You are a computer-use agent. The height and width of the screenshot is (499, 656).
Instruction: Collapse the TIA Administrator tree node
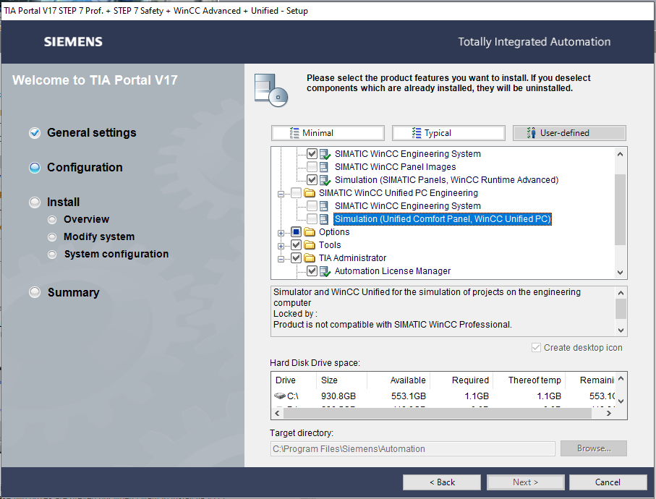point(281,258)
